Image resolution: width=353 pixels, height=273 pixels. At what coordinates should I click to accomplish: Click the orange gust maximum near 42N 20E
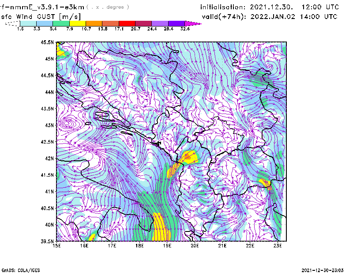(188, 157)
